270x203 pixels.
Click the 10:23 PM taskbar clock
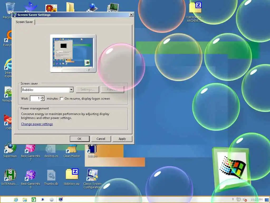click(256, 200)
